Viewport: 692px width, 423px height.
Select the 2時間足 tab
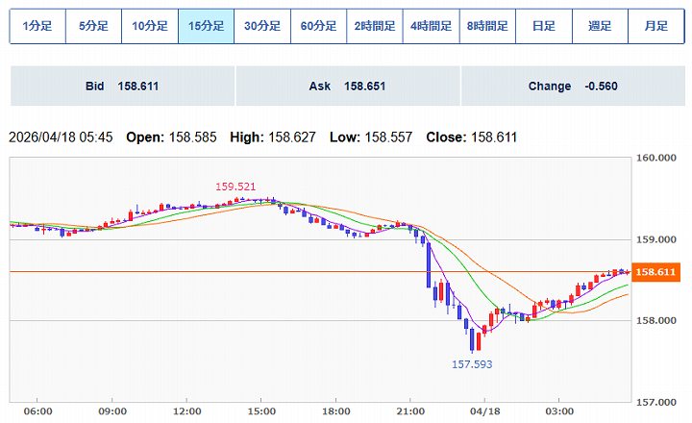click(x=375, y=26)
